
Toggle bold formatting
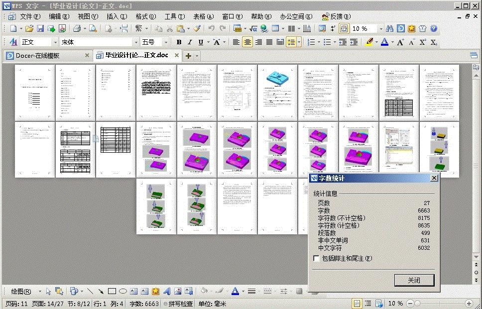pyautogui.click(x=179, y=42)
